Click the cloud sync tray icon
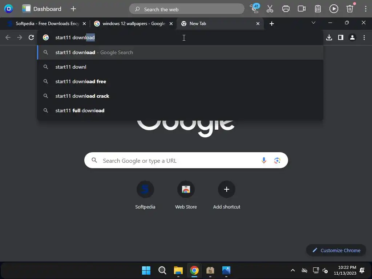372x279 pixels. coord(304,270)
